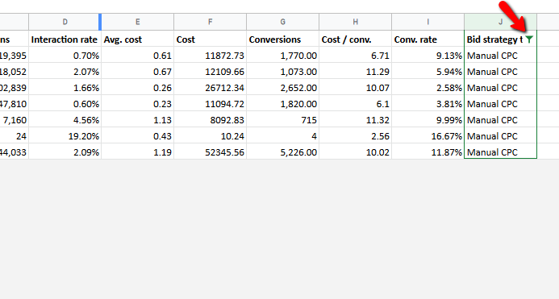Viewport: 559px width, 299px height.
Task: Click the Interaction rate header cell
Action: click(65, 39)
